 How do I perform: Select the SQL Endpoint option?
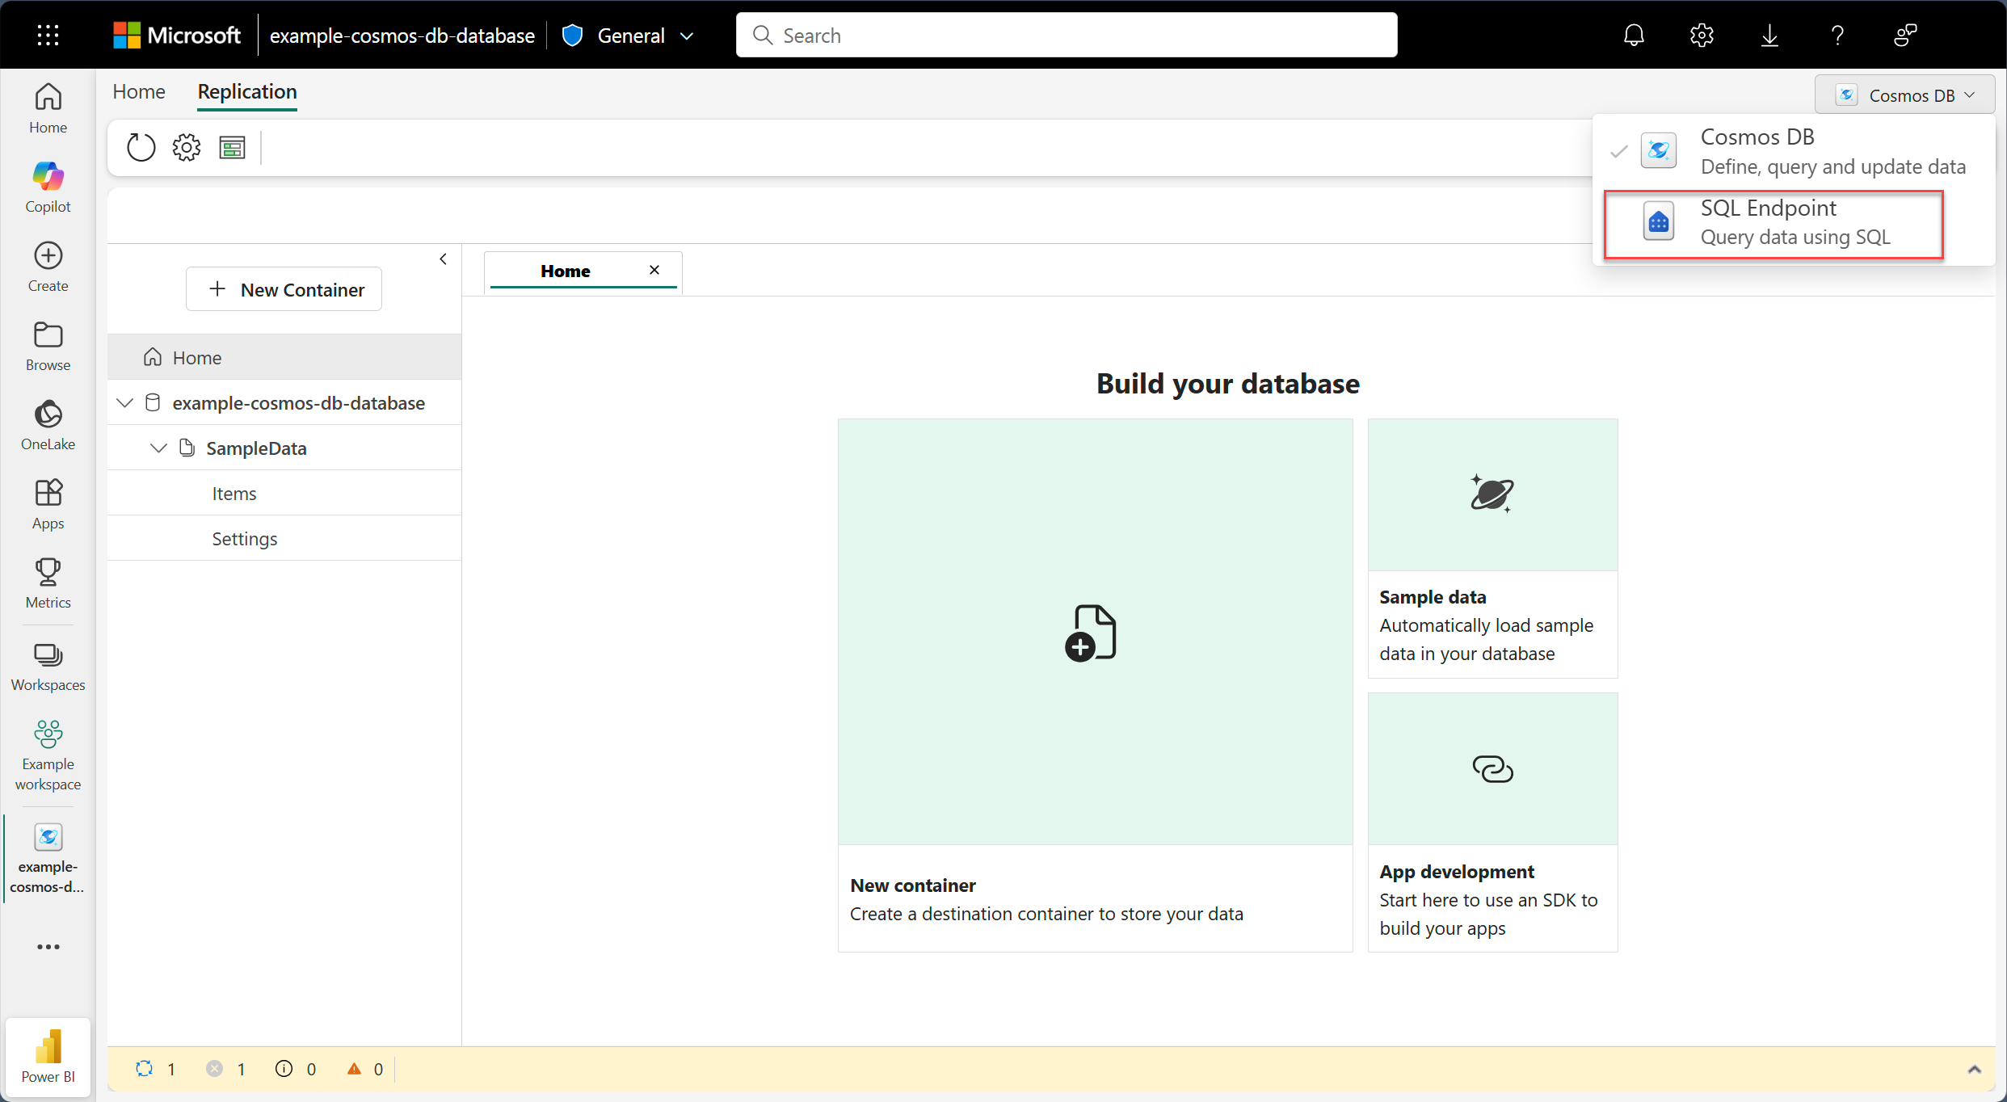click(1773, 224)
